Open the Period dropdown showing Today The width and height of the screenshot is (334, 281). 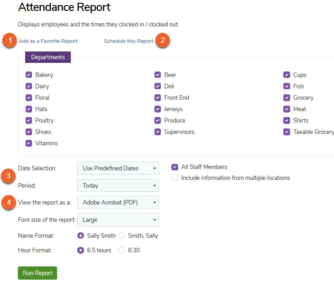tap(118, 185)
